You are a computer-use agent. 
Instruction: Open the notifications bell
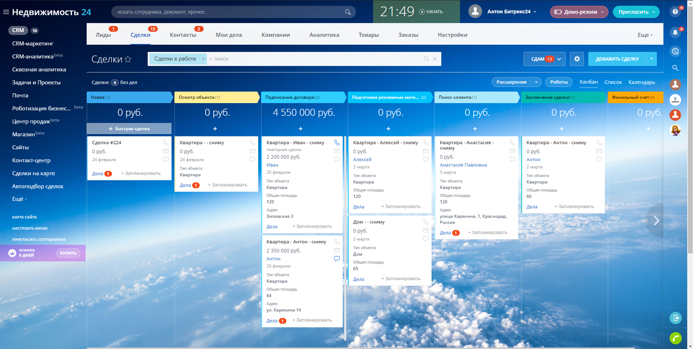675,32
